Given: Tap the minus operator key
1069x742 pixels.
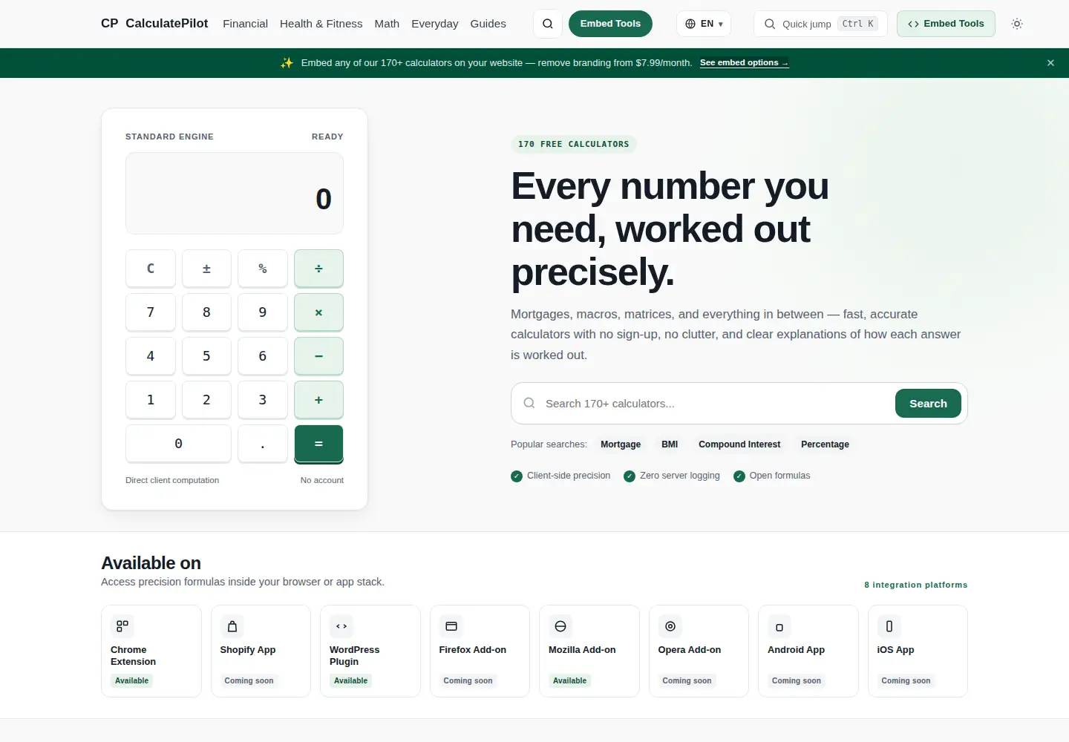Looking at the screenshot, I should [x=318, y=356].
